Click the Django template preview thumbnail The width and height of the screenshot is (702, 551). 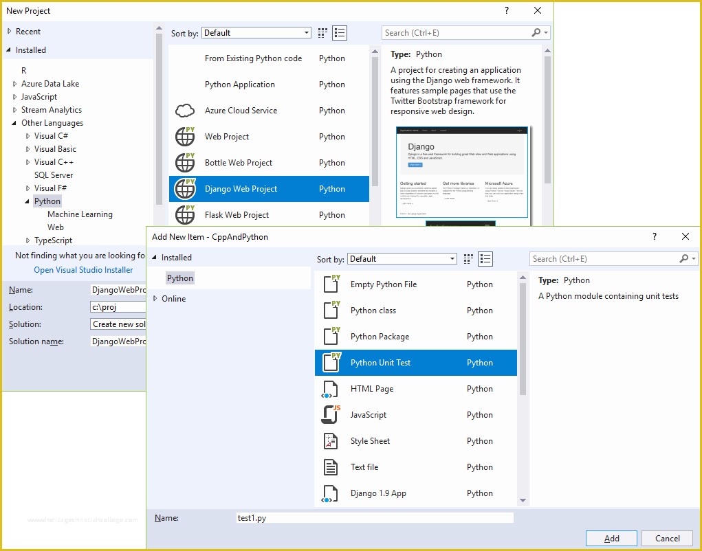[x=461, y=172]
